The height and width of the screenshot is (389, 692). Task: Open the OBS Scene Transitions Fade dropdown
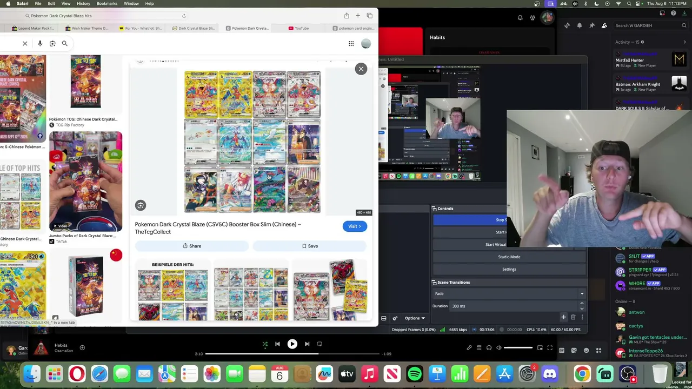pyautogui.click(x=509, y=294)
